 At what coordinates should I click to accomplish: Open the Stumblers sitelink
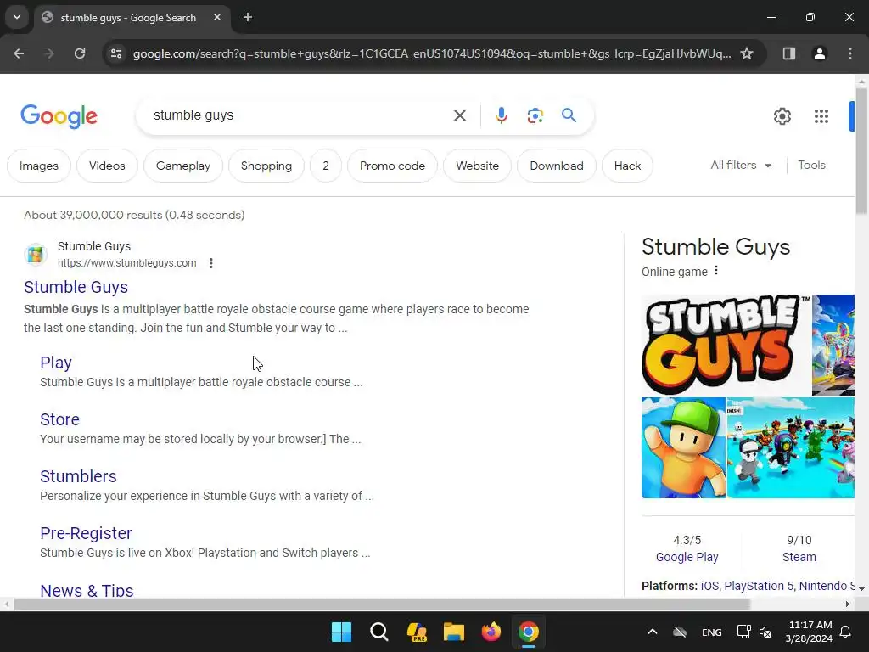[x=78, y=476]
